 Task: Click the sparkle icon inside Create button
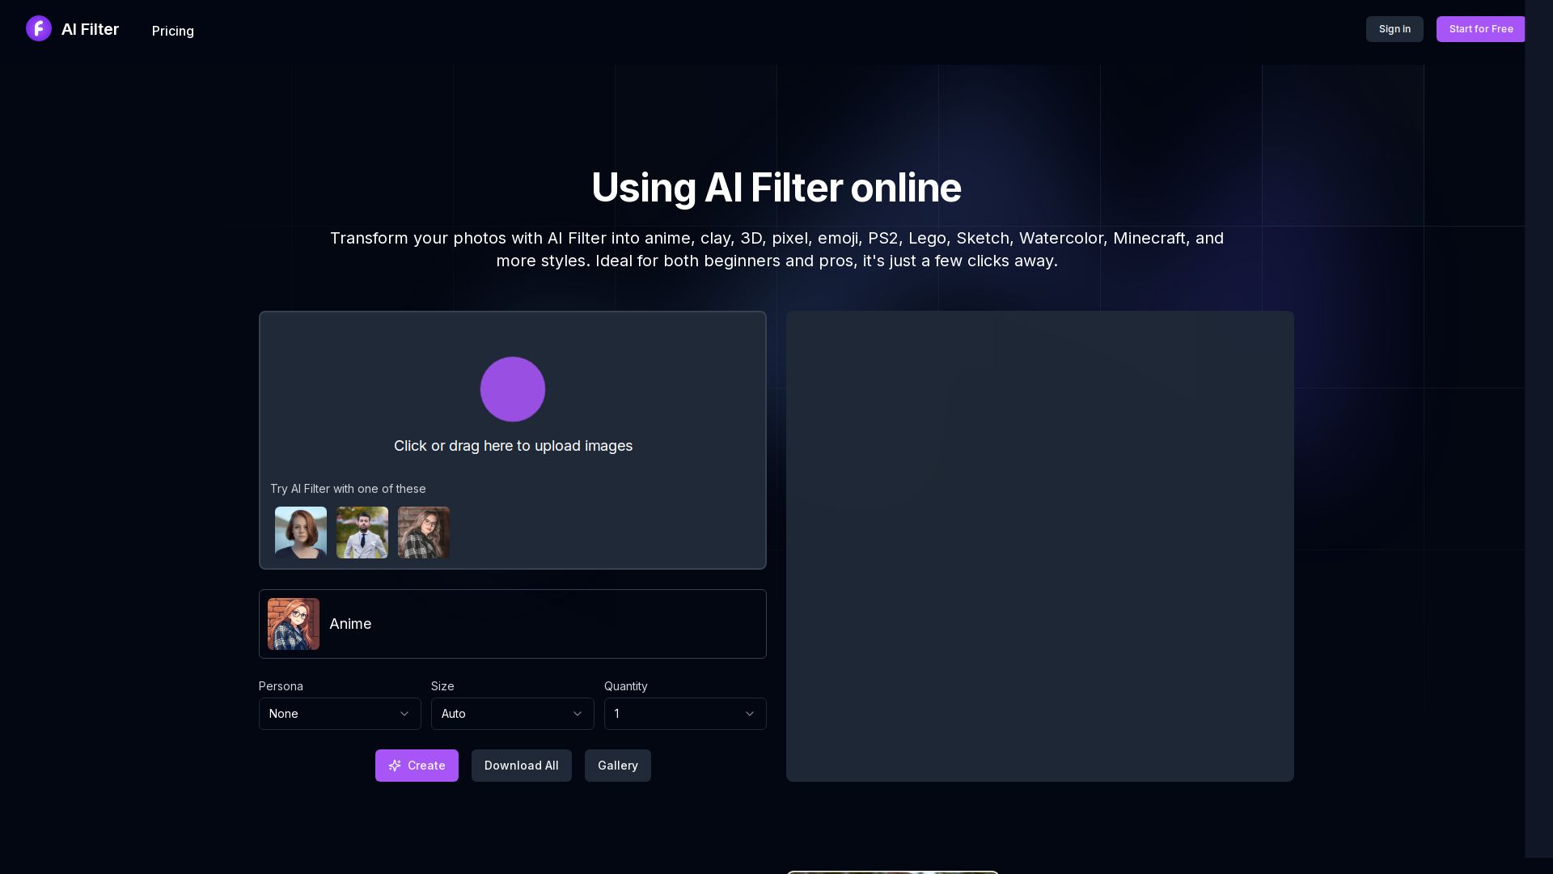click(395, 766)
